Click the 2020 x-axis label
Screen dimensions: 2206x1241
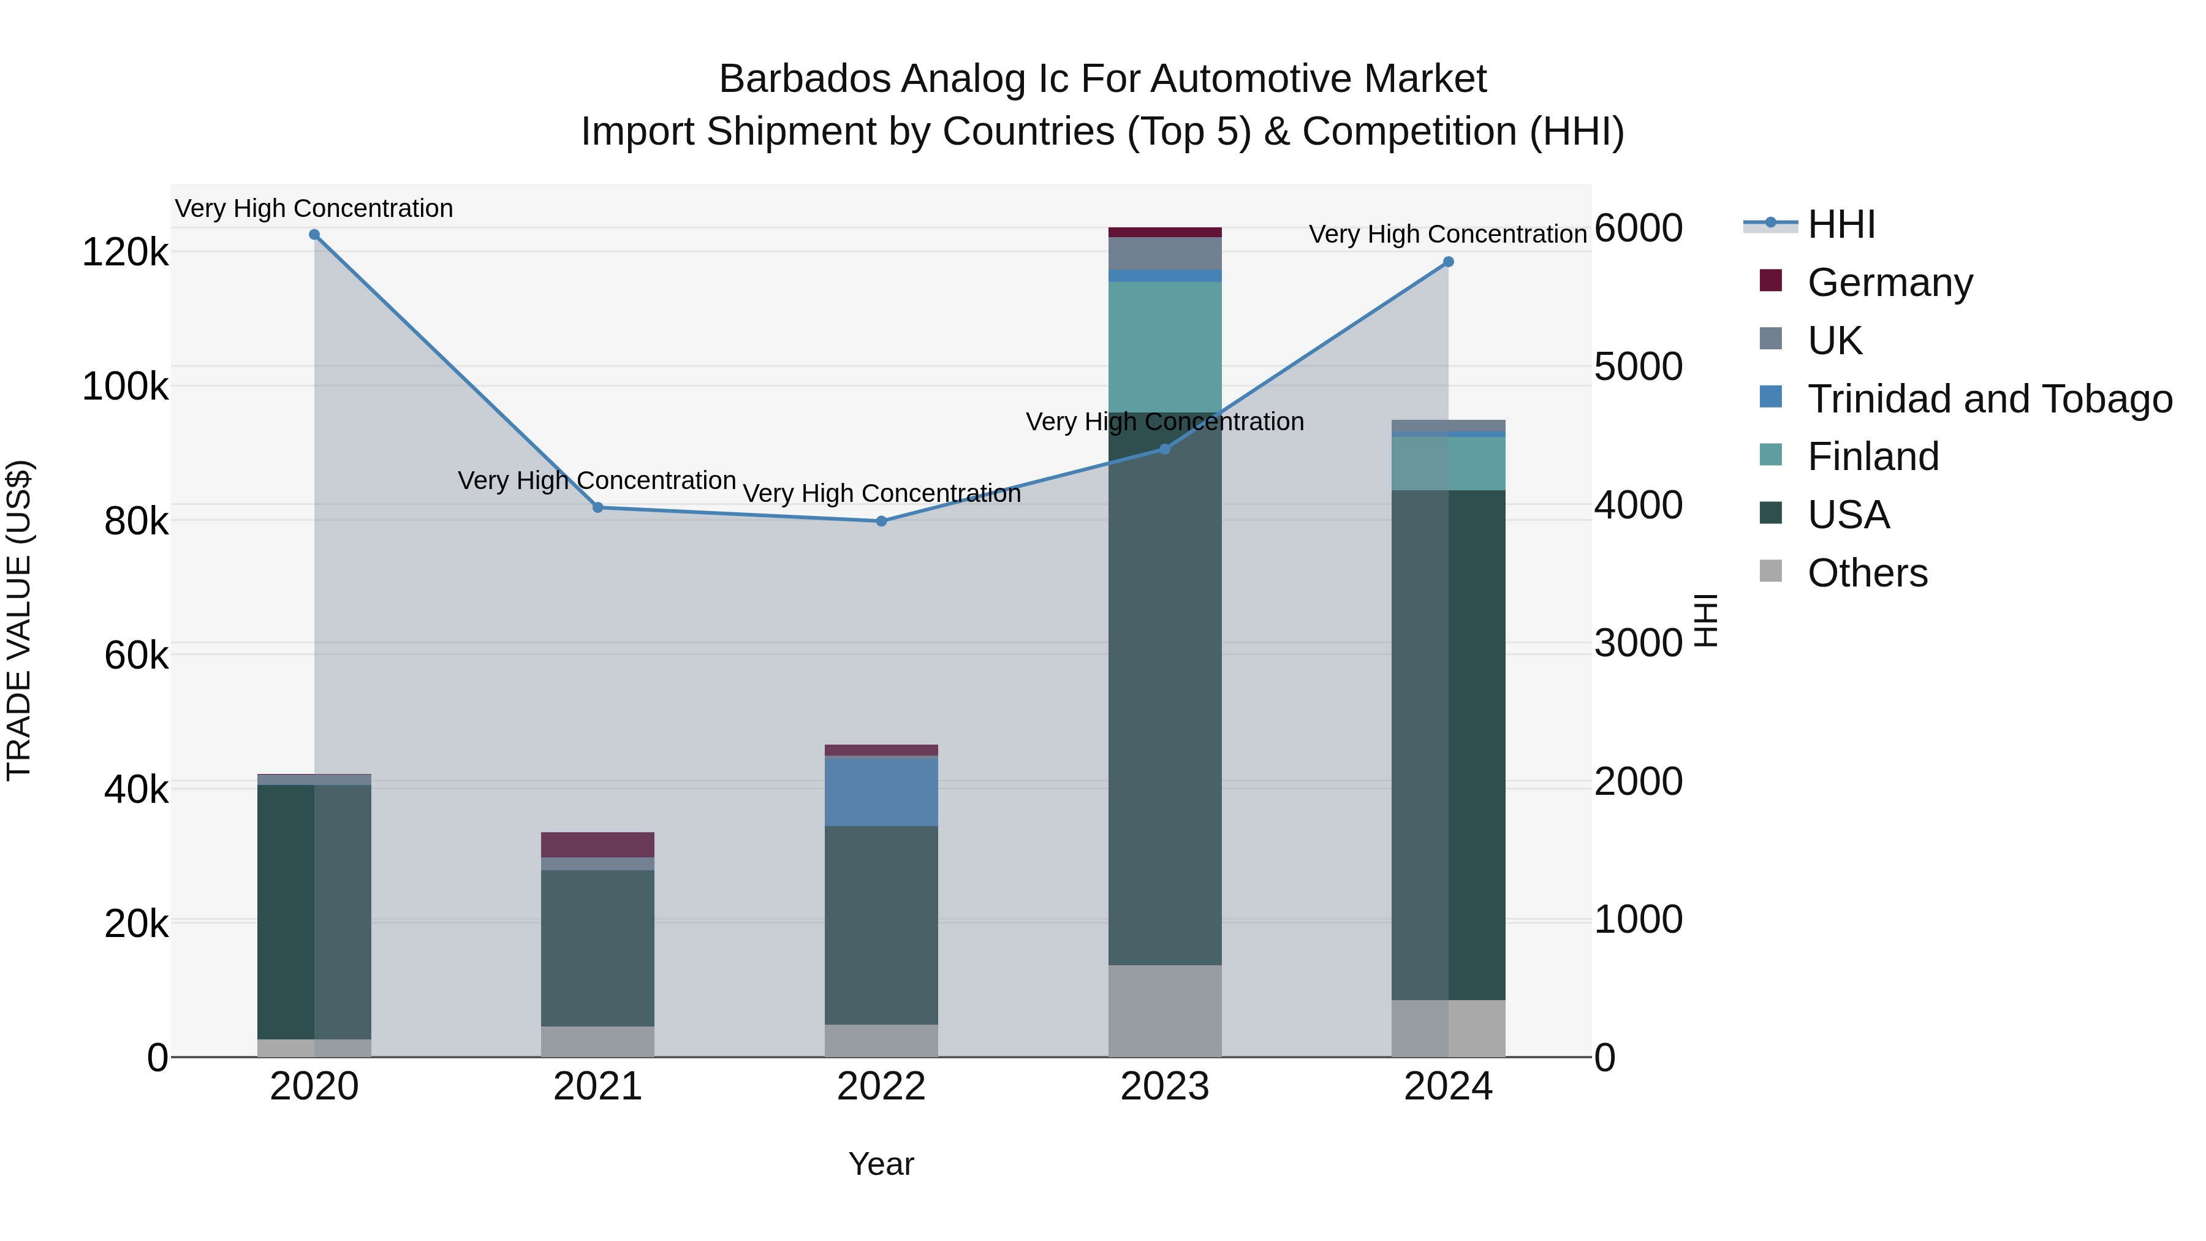point(314,1087)
